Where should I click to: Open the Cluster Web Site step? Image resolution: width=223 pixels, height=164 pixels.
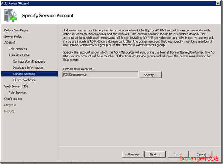click(x=25, y=80)
